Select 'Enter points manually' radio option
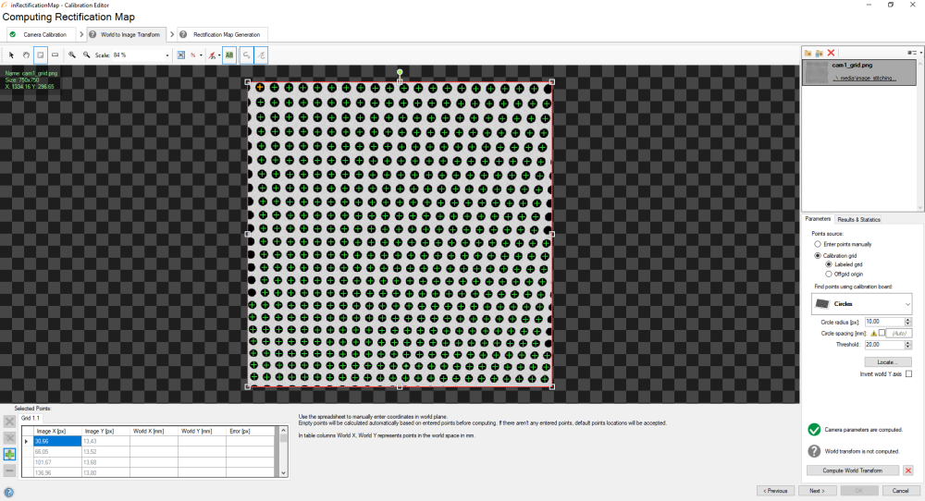This screenshot has height=501, width=925. [817, 244]
